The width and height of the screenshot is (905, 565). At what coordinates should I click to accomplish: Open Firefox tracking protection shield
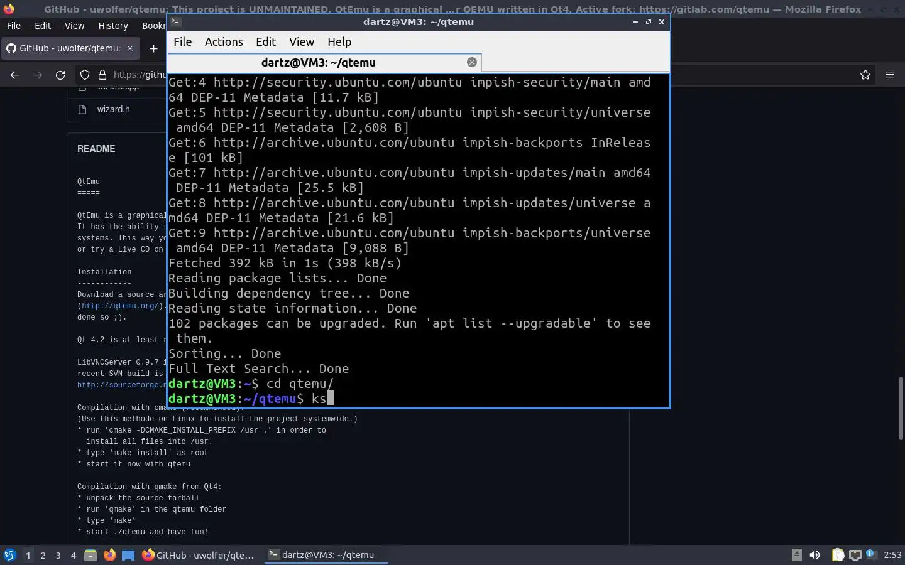click(x=85, y=75)
